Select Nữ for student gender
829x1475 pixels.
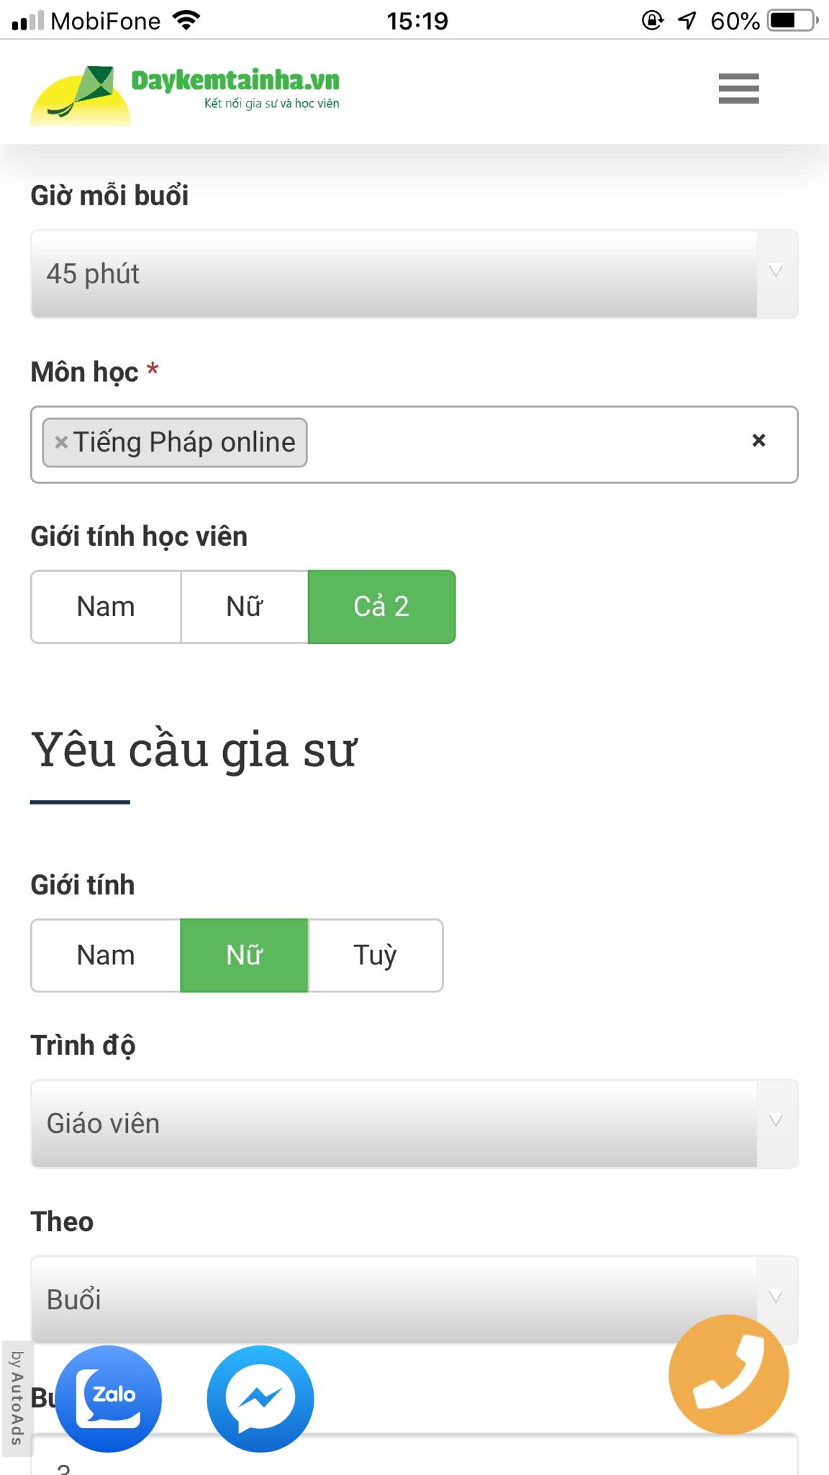tap(244, 606)
